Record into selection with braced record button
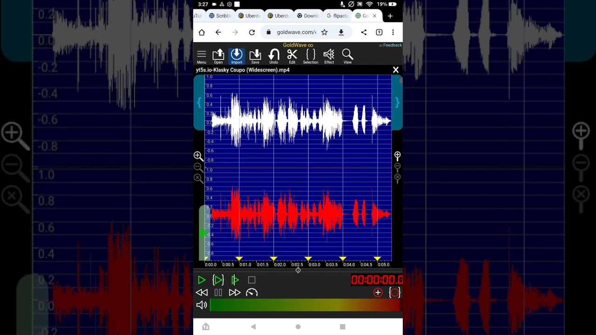The width and height of the screenshot is (596, 335). click(394, 293)
